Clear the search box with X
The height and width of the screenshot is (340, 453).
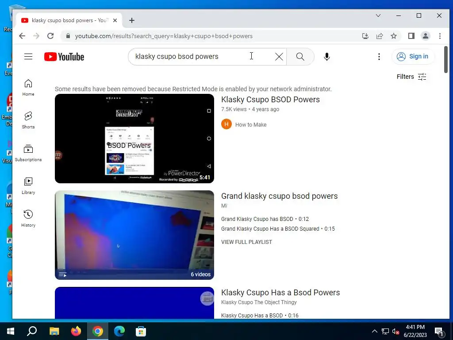[x=279, y=57]
